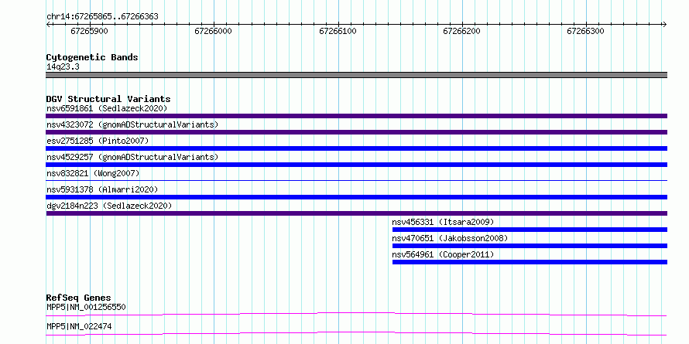Click the right scroll arrow on ruler
This screenshot has width=689, height=344.
(664, 25)
